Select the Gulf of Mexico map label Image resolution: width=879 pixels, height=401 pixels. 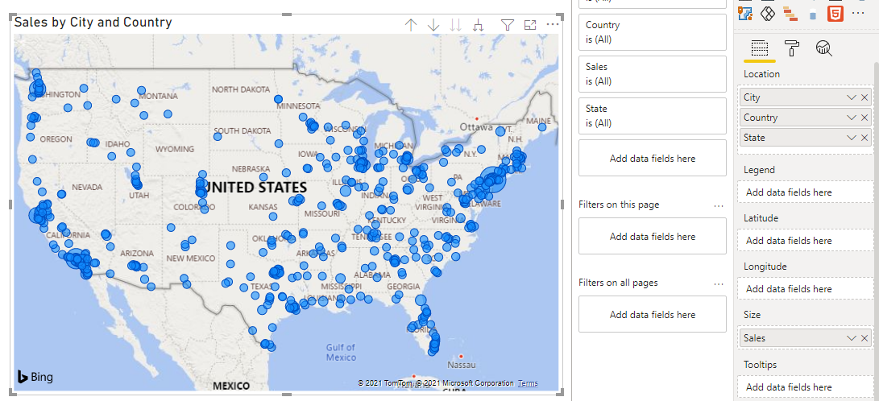pyautogui.click(x=341, y=352)
